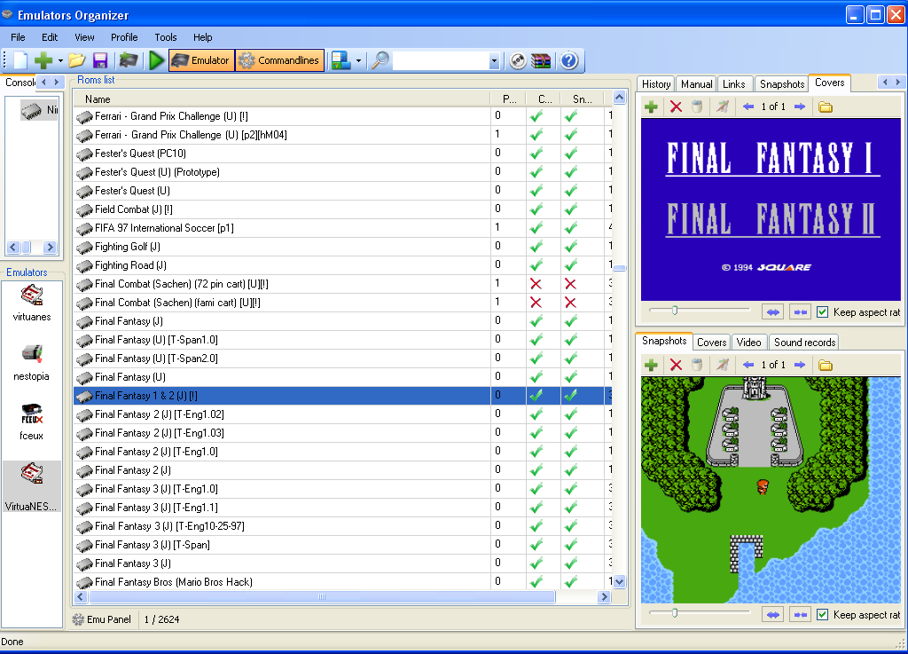908x654 pixels.
Task: Toggle the Commandlines toolbar button
Action: (x=279, y=60)
